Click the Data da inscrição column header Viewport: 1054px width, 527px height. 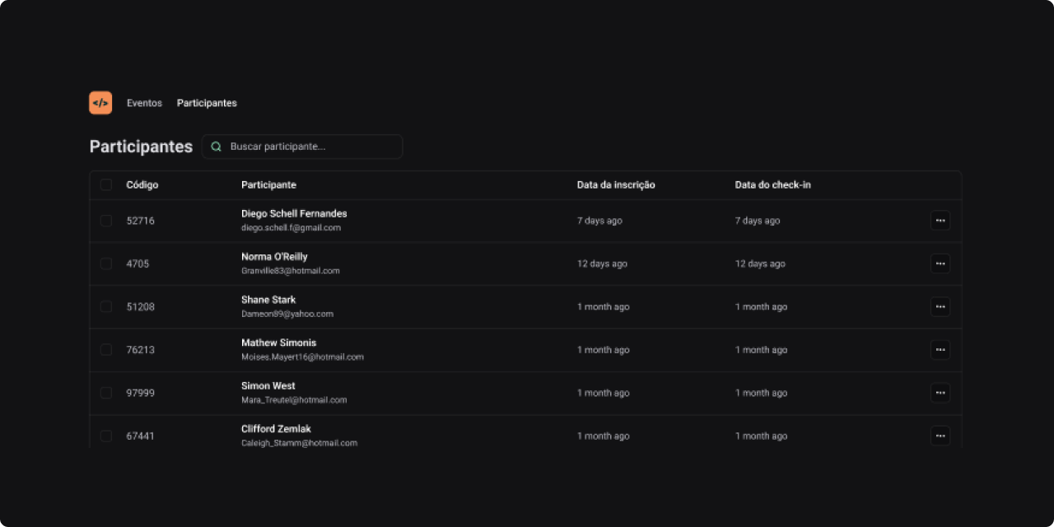coord(616,184)
